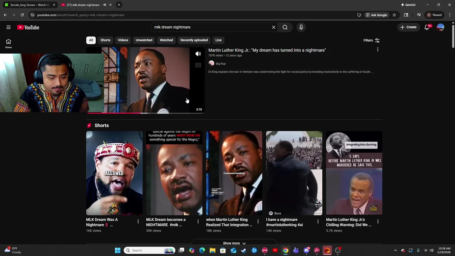This screenshot has width=455, height=256.
Task: Show hidden system tray icons
Action: [x=395, y=250]
